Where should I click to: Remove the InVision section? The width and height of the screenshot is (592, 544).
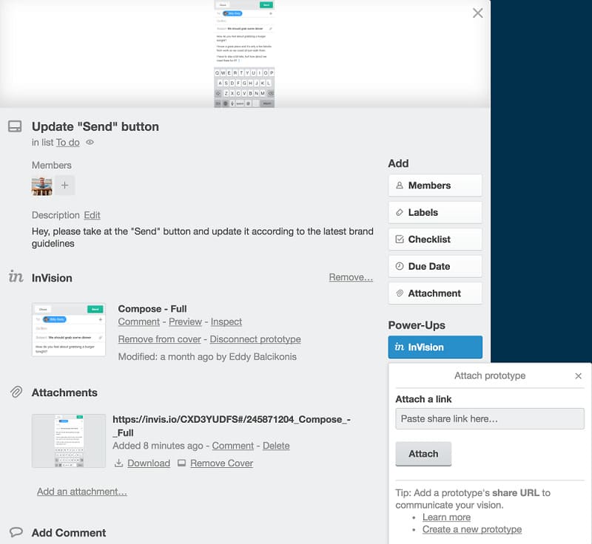(x=351, y=277)
